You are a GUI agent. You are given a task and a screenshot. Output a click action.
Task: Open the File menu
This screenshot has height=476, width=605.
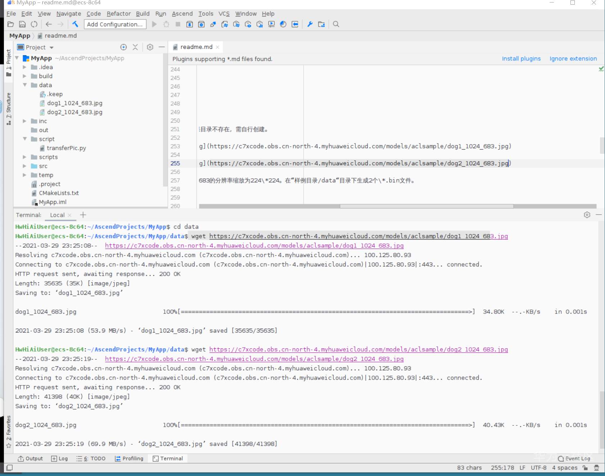11,14
